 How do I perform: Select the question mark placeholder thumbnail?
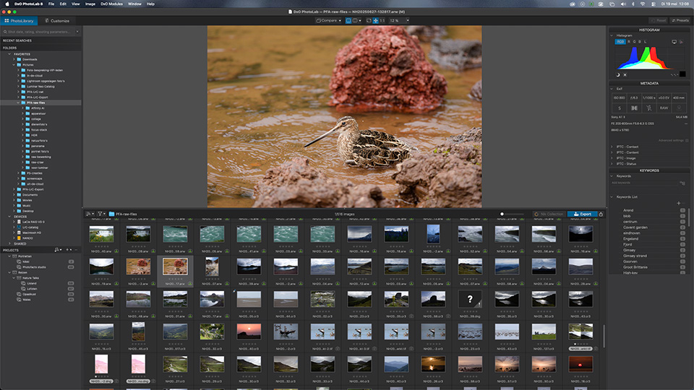[x=470, y=299]
